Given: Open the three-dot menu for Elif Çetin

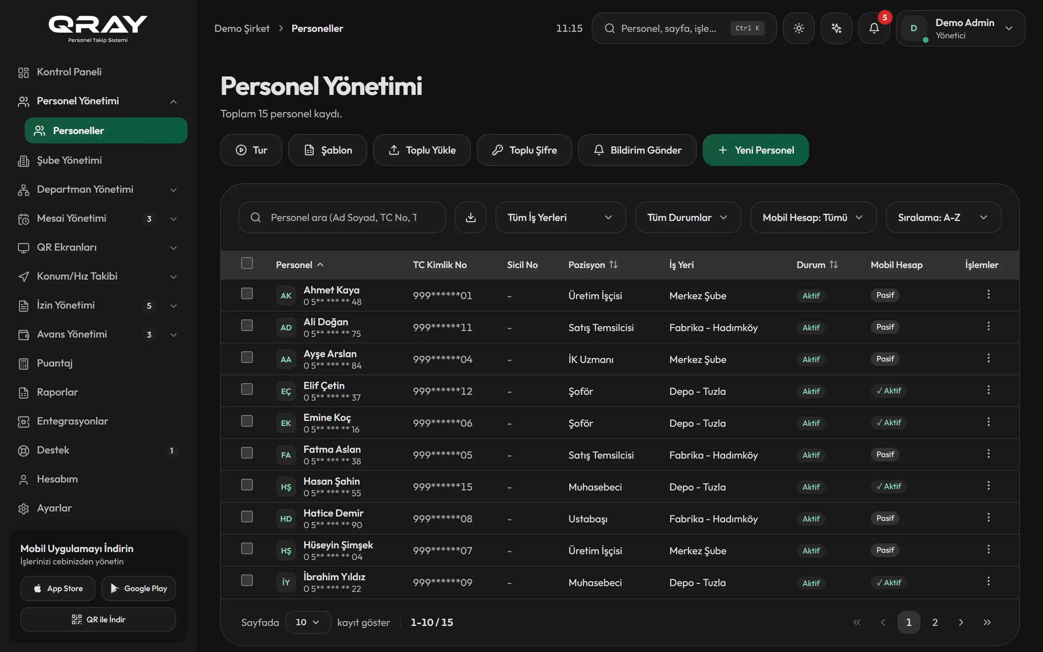Looking at the screenshot, I should [x=988, y=390].
